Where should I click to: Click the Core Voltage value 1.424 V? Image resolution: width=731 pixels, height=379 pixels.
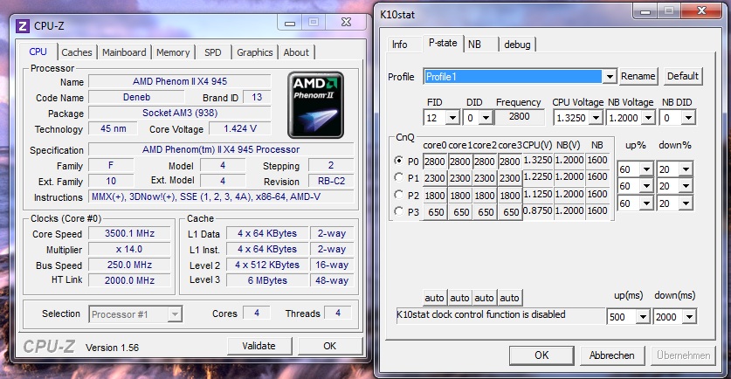tap(240, 128)
